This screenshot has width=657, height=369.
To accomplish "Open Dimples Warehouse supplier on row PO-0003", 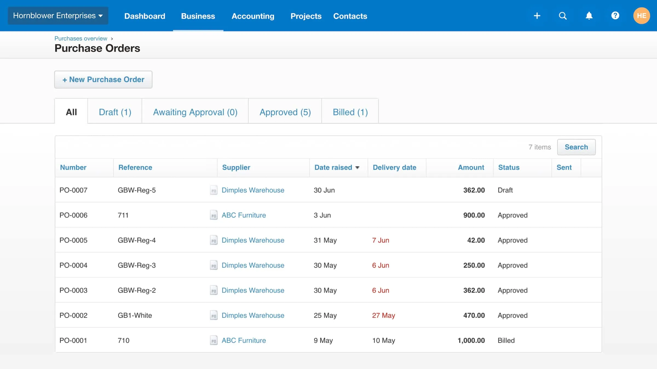I will coord(253,290).
